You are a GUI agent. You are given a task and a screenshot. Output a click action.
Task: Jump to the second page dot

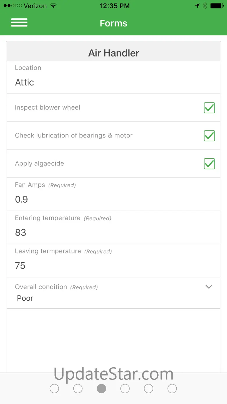[78, 389]
